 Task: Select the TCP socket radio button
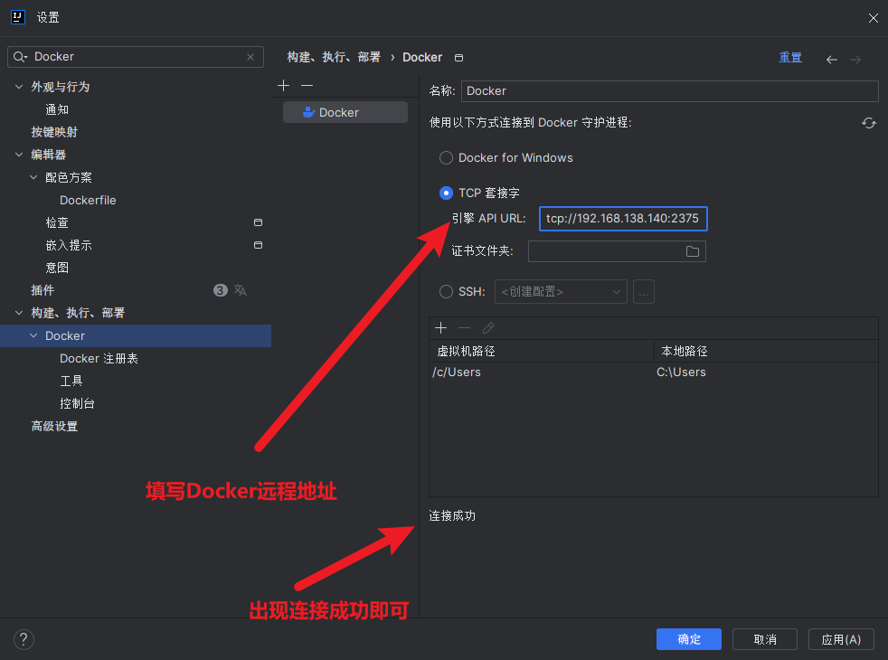click(446, 193)
